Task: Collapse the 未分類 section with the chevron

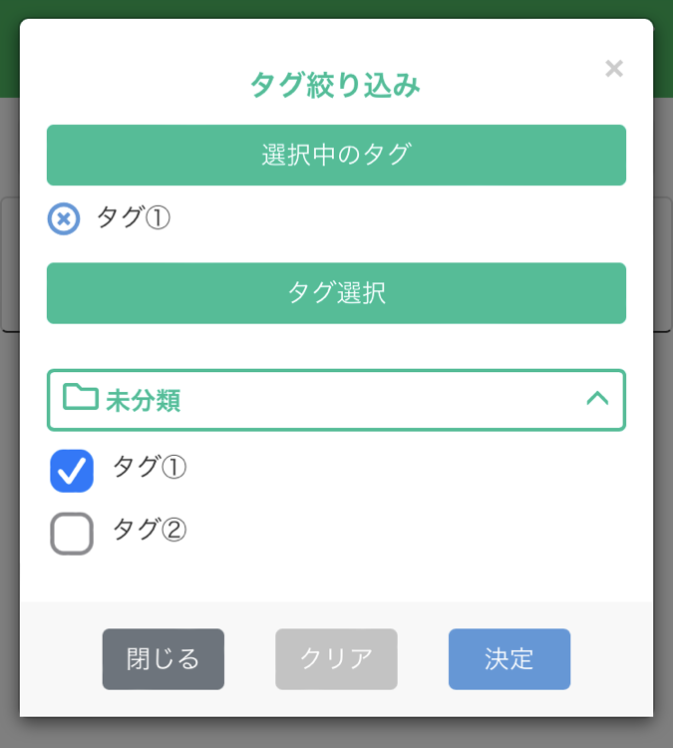Action: (x=597, y=398)
